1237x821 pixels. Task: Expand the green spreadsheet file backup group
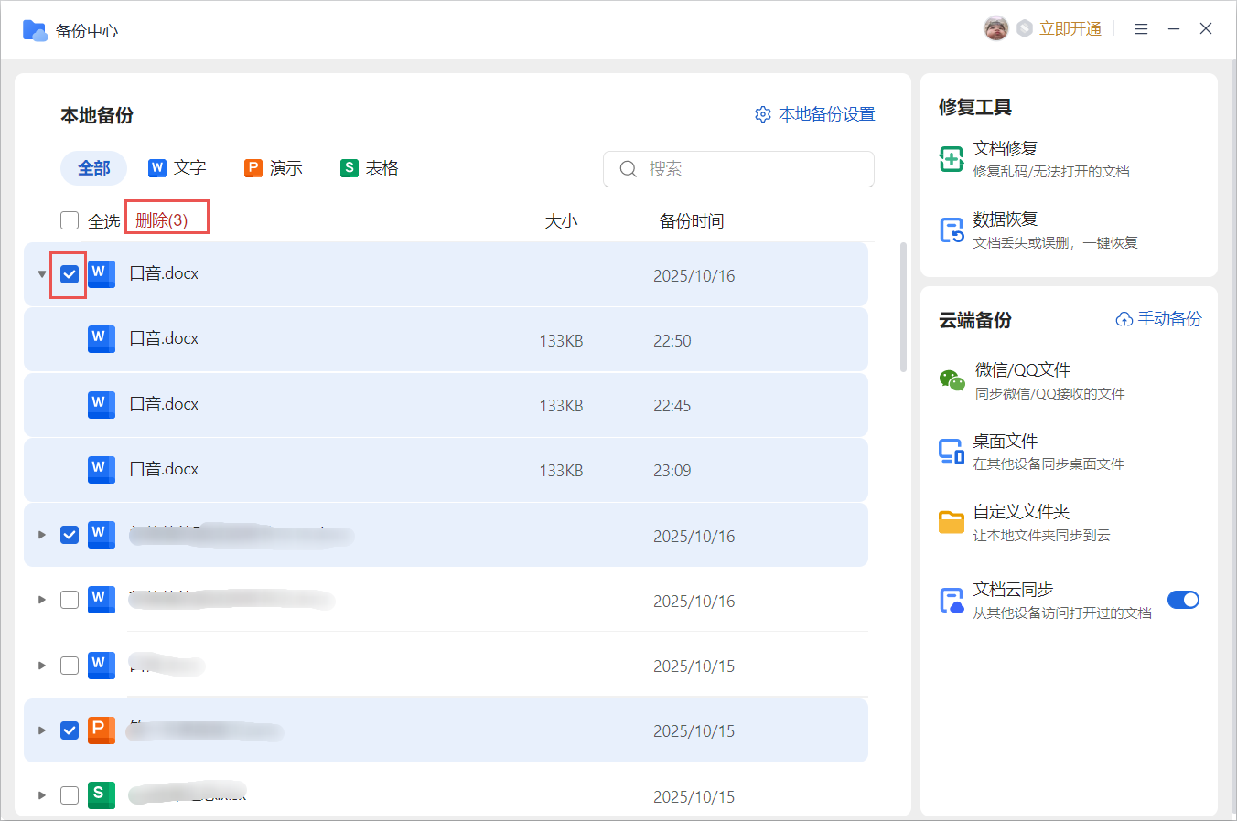[42, 795]
